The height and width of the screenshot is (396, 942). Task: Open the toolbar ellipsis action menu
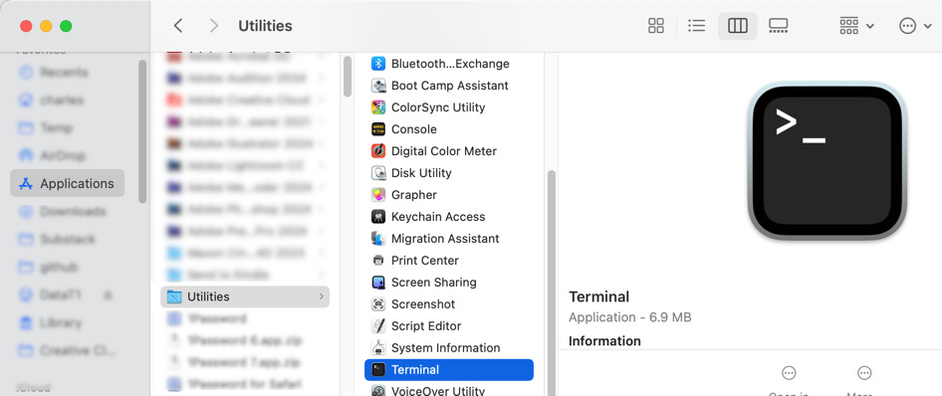pos(915,26)
